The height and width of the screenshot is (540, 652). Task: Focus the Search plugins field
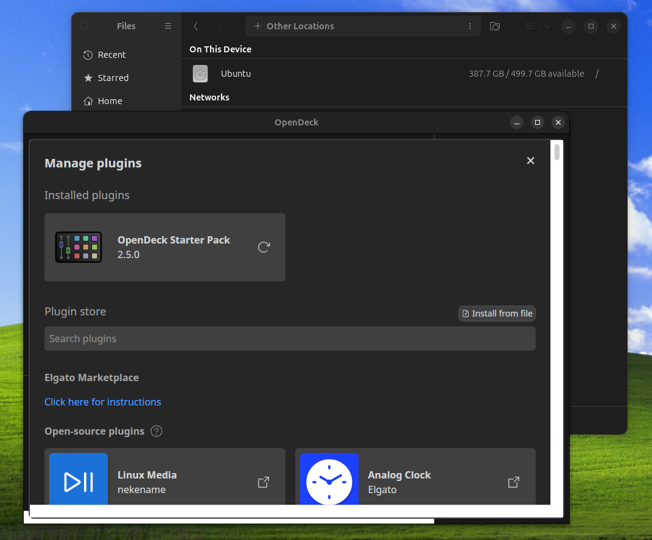[x=290, y=338]
